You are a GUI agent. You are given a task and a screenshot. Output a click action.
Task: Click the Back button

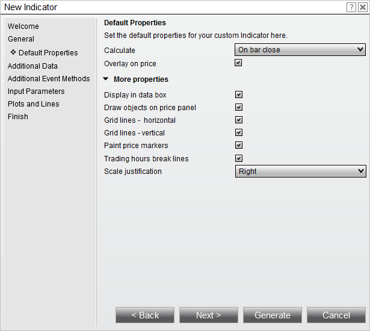pos(145,315)
